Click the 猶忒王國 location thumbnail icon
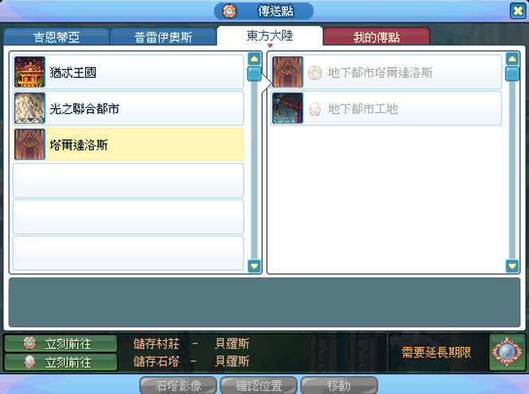529x394 pixels. pyautogui.click(x=29, y=72)
